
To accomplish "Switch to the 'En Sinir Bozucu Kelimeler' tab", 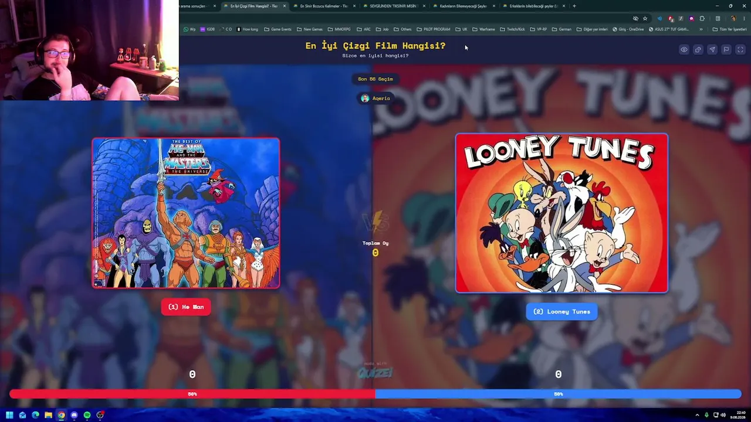I will coord(324,6).
